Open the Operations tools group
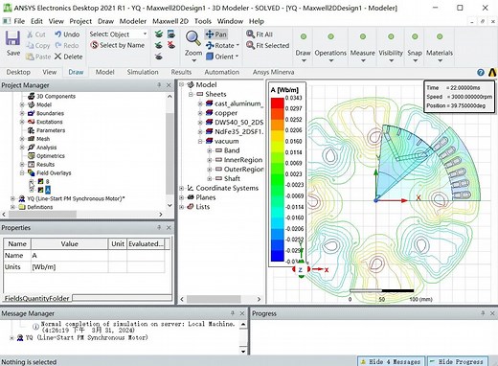 click(x=330, y=47)
